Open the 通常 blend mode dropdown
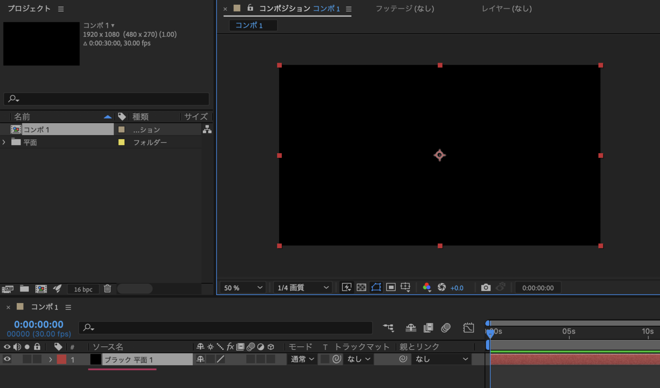This screenshot has height=388, width=660. (x=302, y=359)
